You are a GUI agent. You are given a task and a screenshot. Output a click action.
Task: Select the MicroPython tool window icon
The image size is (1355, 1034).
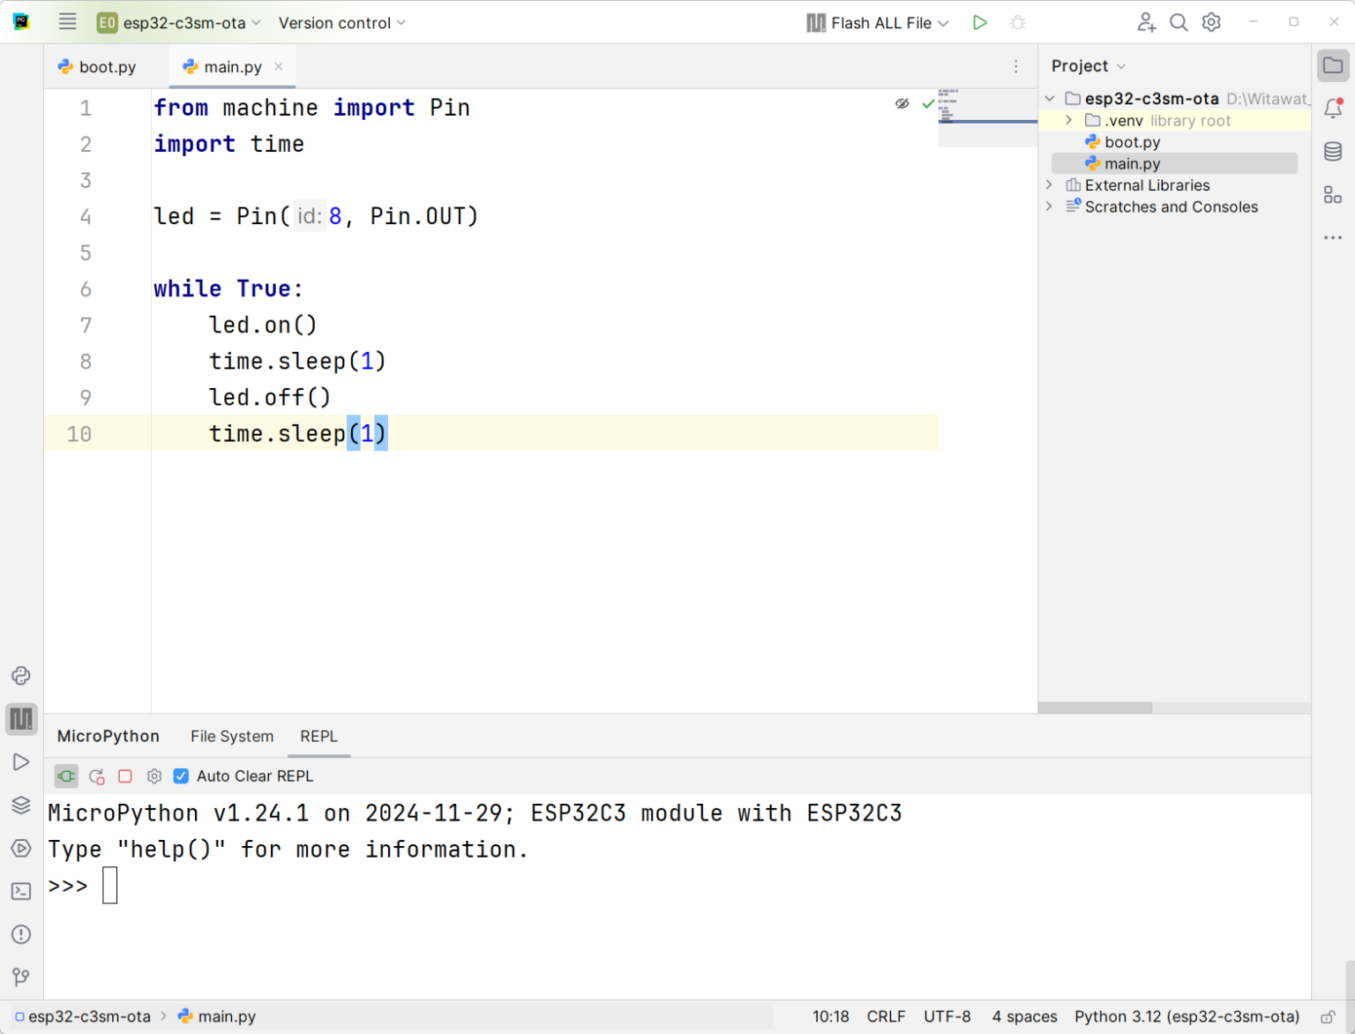pyautogui.click(x=21, y=718)
